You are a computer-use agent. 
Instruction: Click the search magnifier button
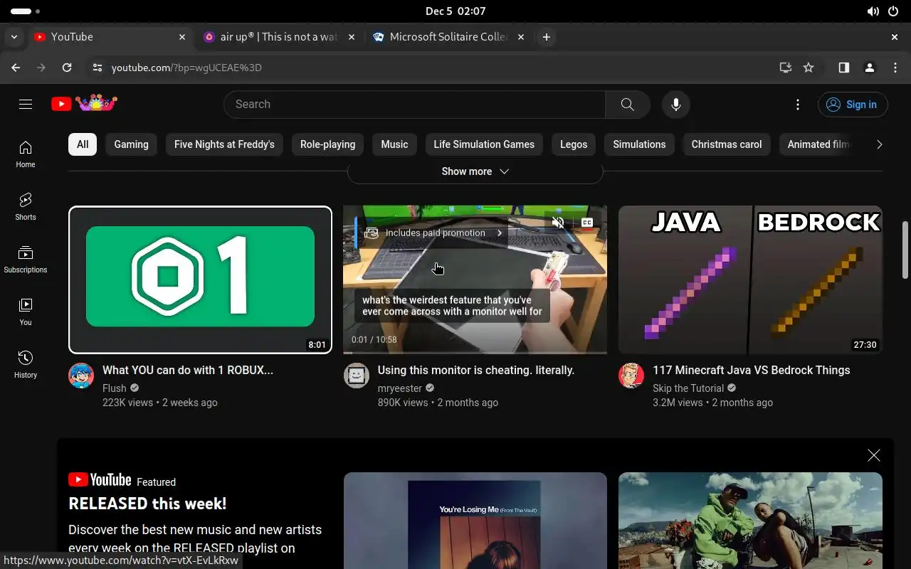coord(627,105)
